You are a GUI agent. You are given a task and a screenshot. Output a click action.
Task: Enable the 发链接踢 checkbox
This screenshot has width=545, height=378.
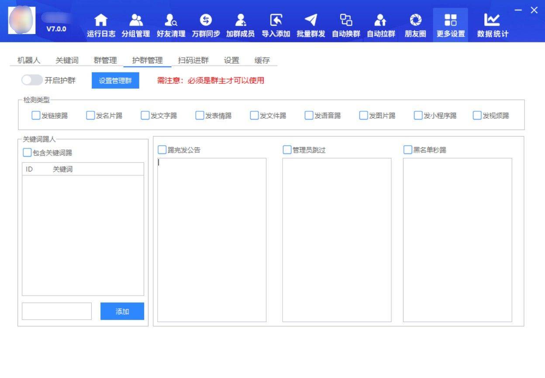tap(36, 116)
